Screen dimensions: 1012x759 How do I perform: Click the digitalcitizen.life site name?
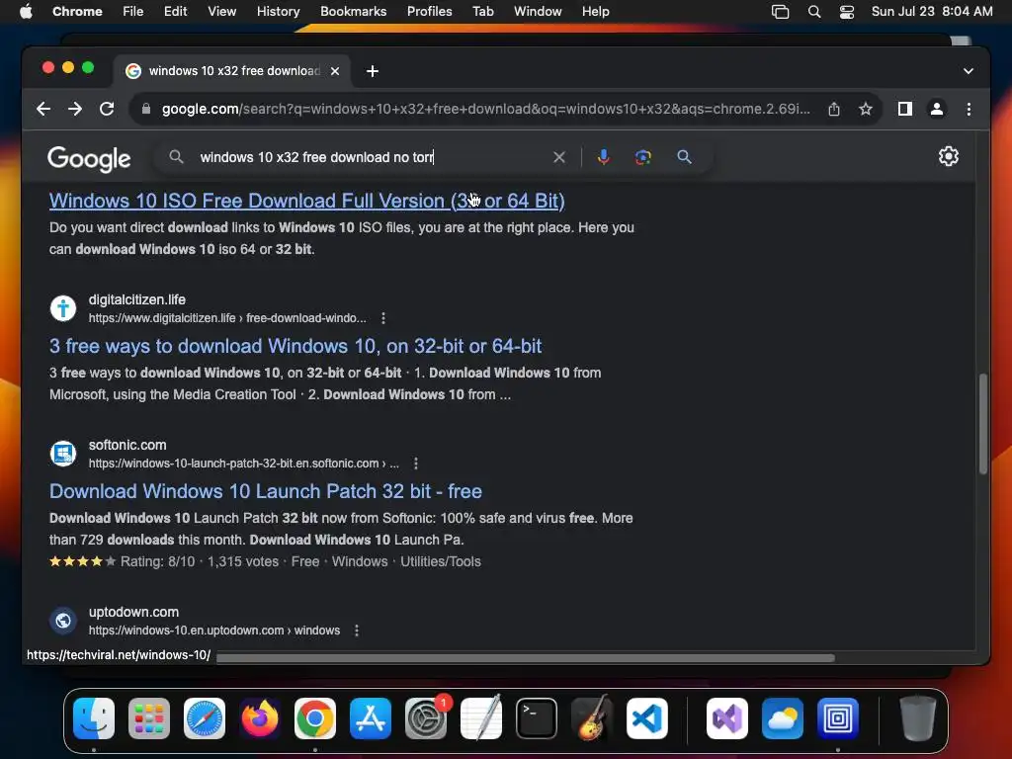click(136, 299)
